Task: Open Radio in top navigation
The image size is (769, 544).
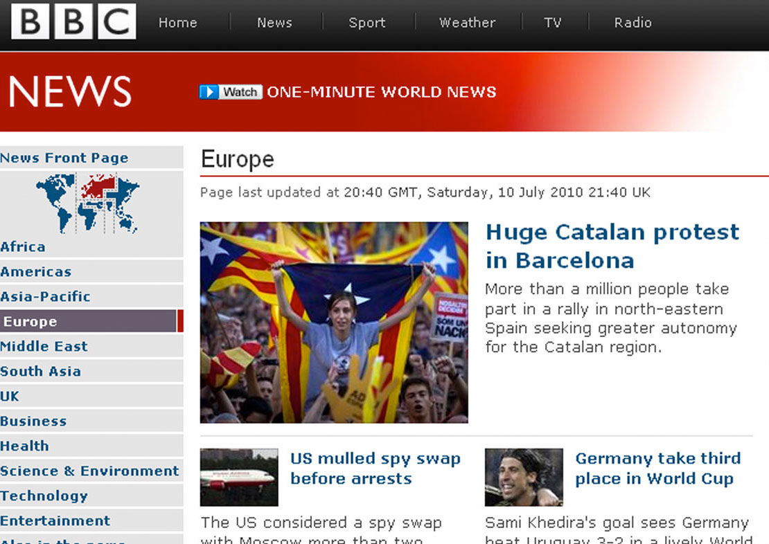Action: pos(633,23)
